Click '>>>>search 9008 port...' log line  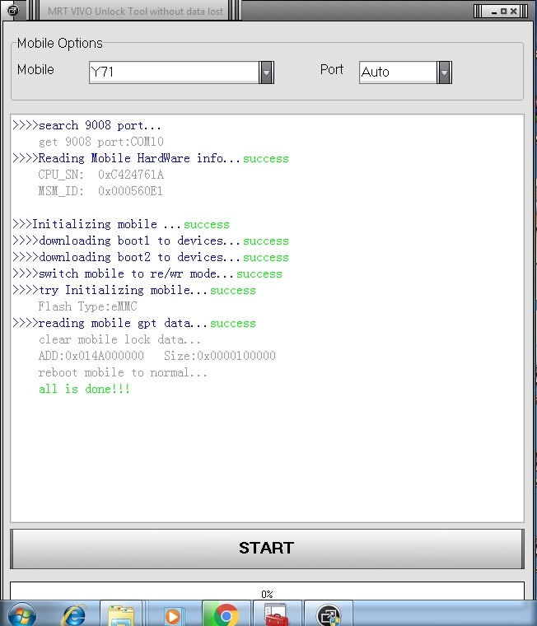(86, 125)
